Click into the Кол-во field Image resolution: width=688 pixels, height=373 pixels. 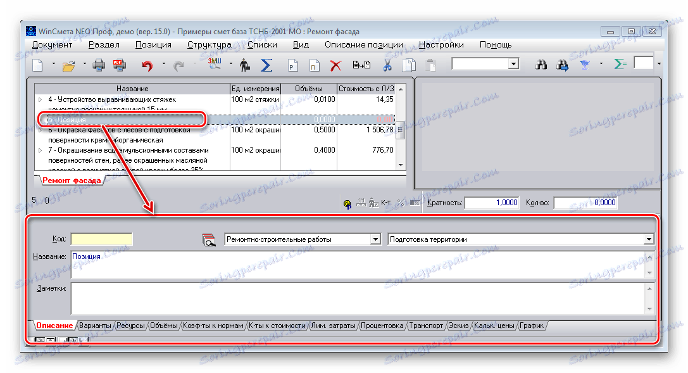585,203
